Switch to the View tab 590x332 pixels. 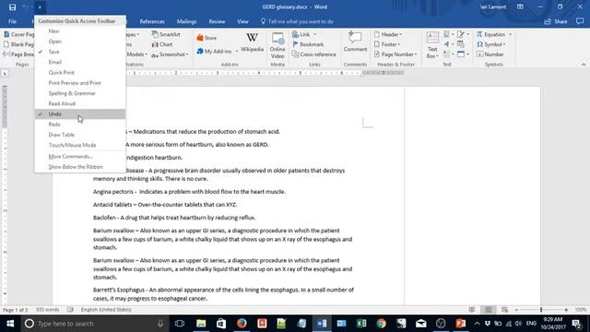point(242,21)
